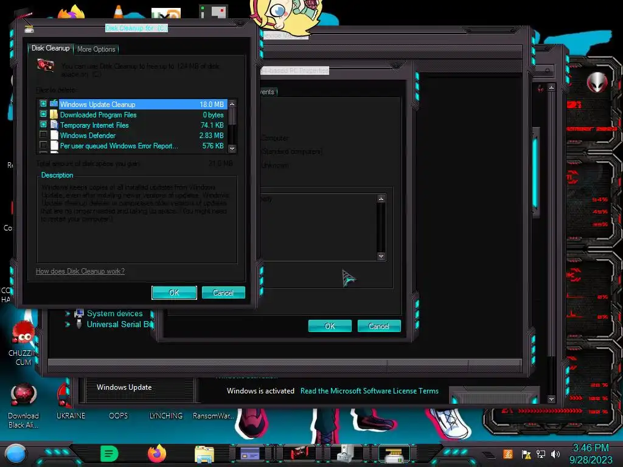Open File Explorer from the taskbar
Image resolution: width=623 pixels, height=467 pixels.
[x=204, y=454]
